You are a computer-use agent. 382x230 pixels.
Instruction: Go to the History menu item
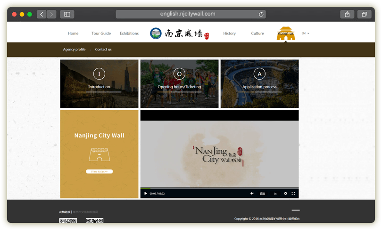229,33
